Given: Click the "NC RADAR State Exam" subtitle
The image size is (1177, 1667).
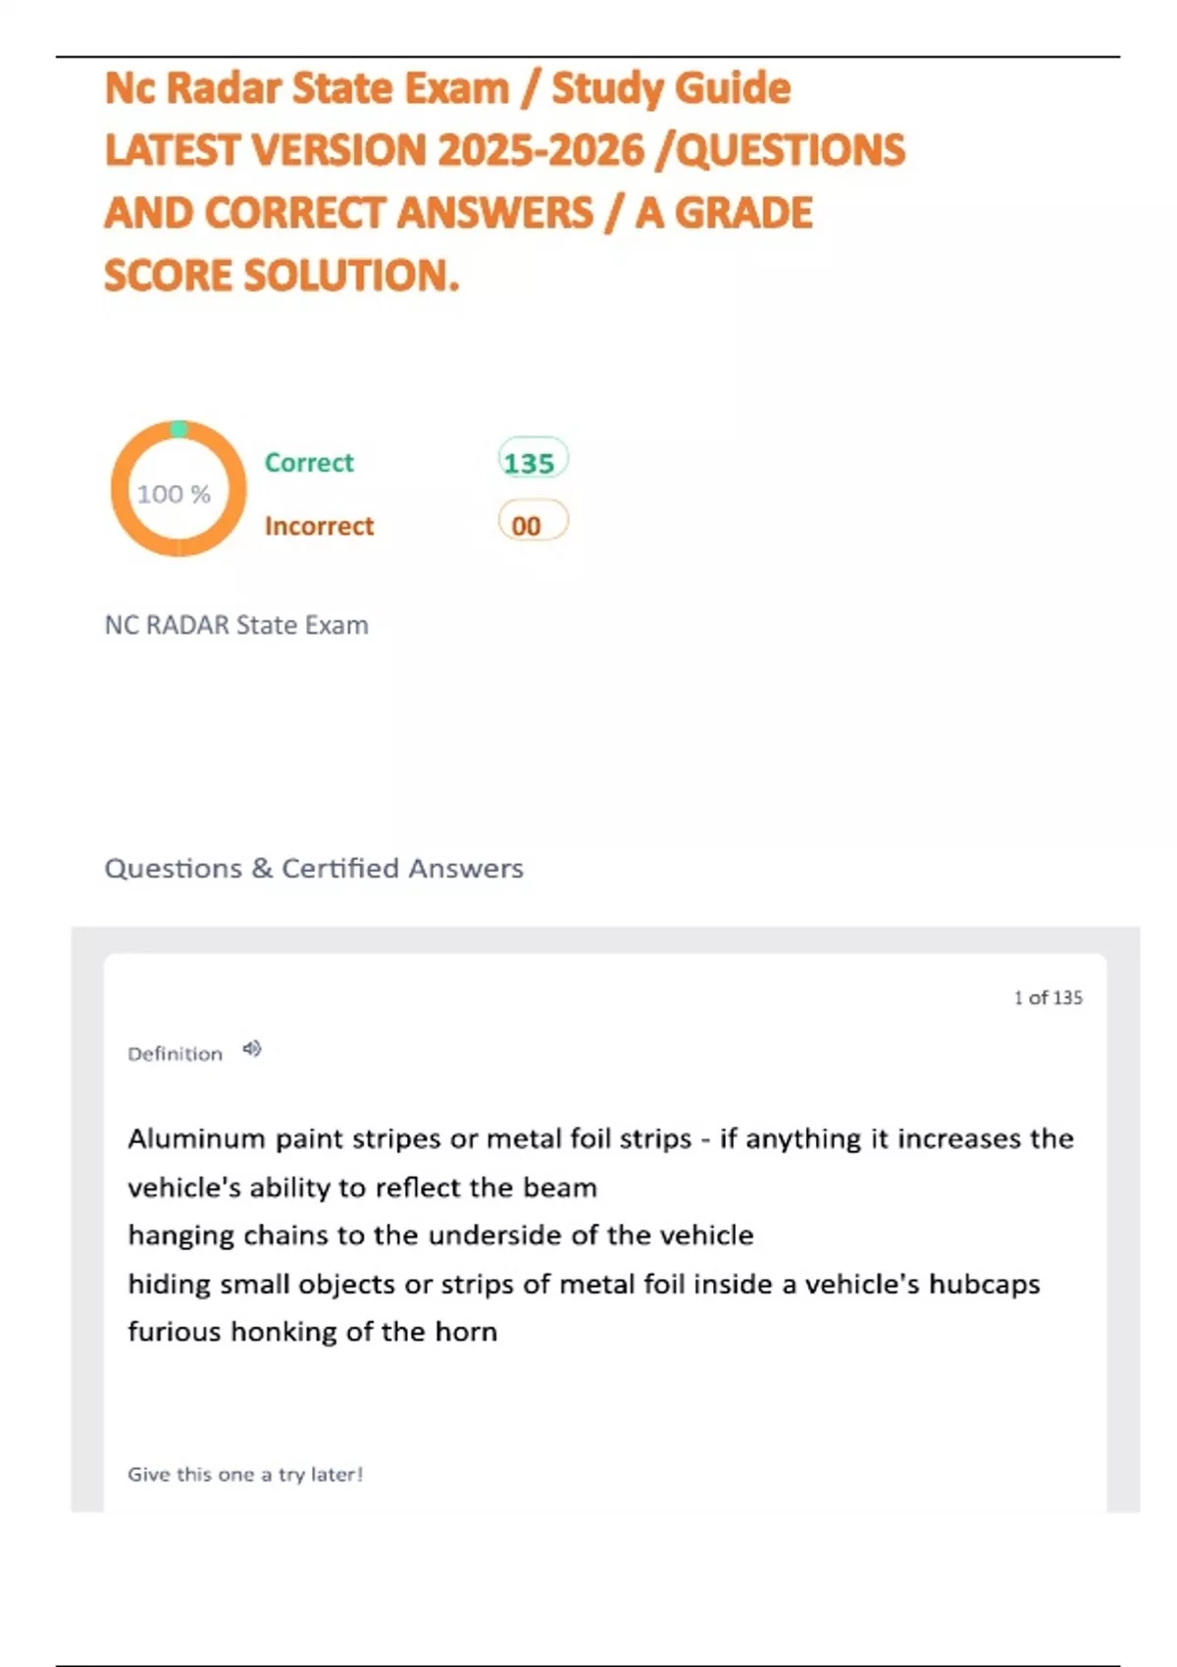Looking at the screenshot, I should pos(236,625).
